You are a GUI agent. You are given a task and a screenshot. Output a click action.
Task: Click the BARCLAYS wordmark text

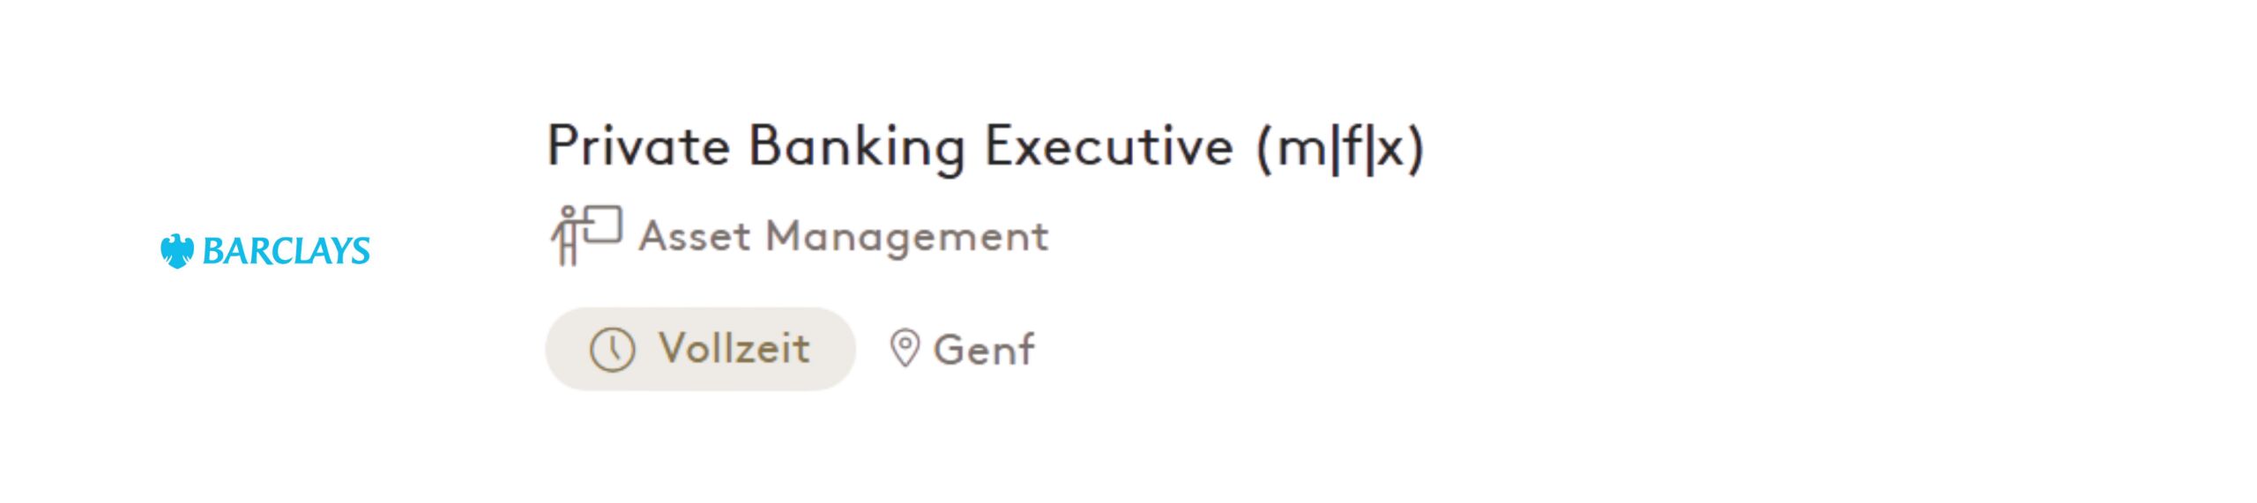[x=286, y=252]
